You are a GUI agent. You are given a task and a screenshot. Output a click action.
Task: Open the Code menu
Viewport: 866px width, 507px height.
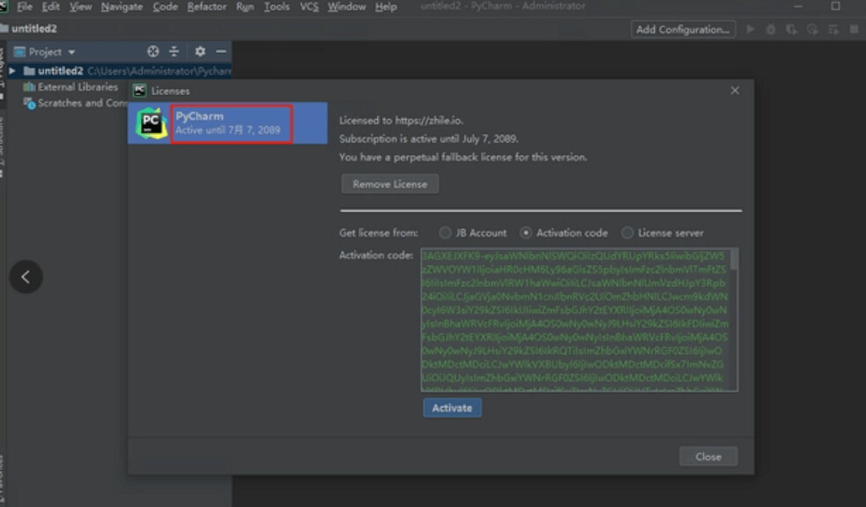click(165, 7)
